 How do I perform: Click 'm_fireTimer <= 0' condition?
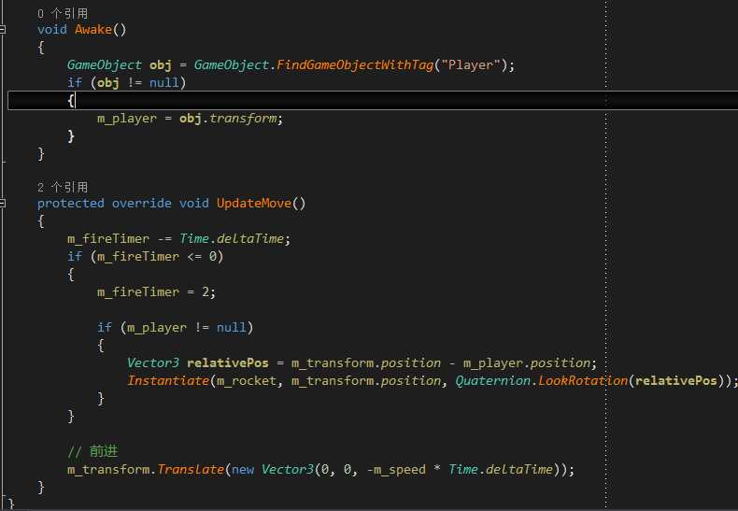(x=157, y=257)
